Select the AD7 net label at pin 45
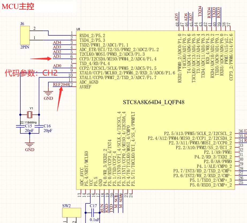 (190, 17)
